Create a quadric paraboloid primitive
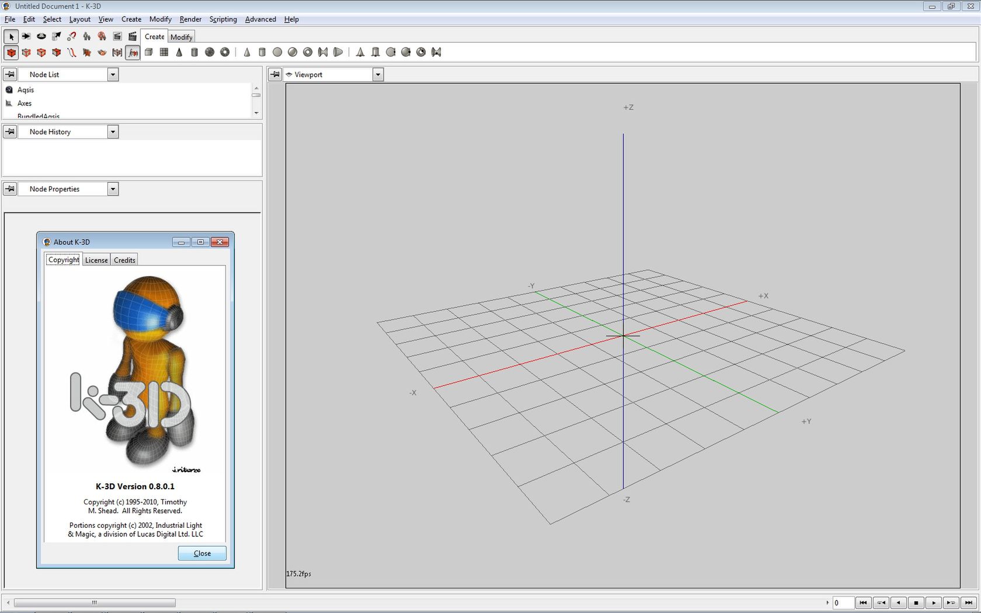This screenshot has height=613, width=981. [x=338, y=52]
